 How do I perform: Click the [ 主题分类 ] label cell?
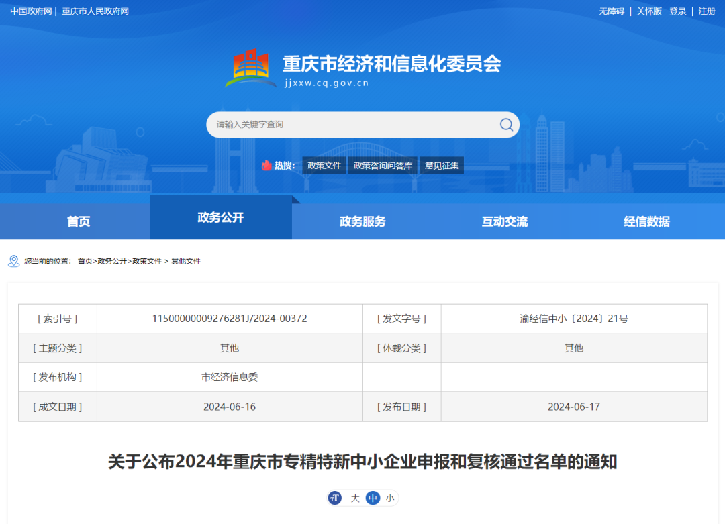58,348
